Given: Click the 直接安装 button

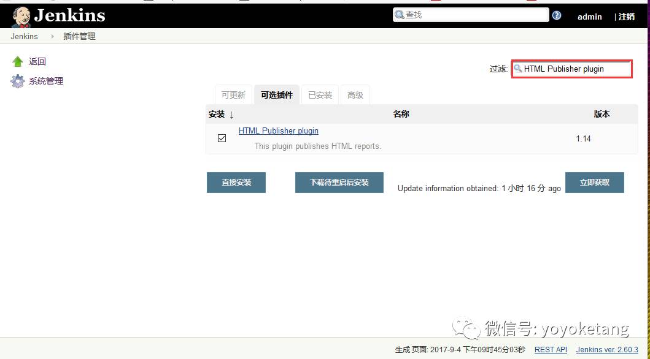Looking at the screenshot, I should [x=236, y=183].
